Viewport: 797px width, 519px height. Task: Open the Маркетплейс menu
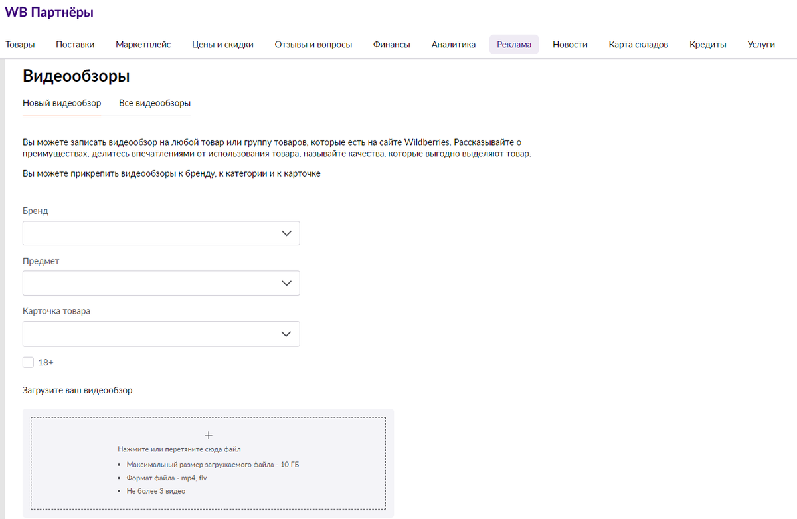point(143,45)
